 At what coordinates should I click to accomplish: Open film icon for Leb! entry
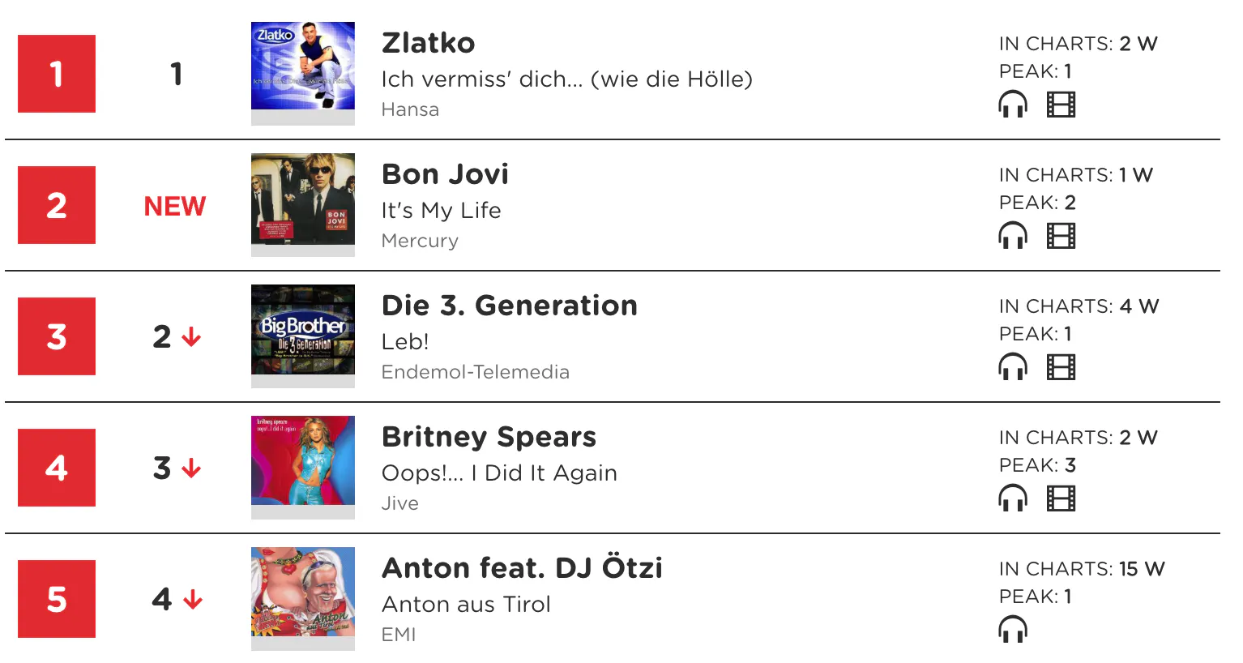(x=1061, y=367)
